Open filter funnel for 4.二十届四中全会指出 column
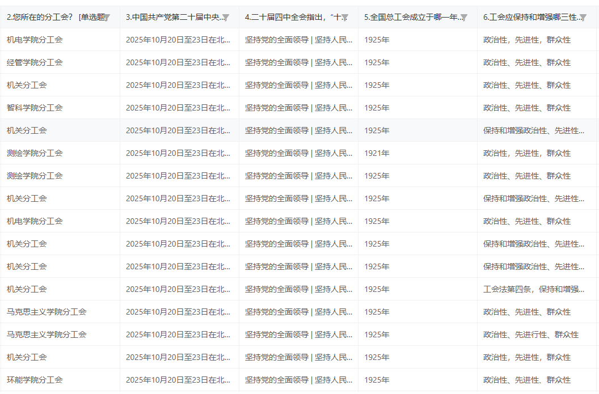The width and height of the screenshot is (599, 394). [345, 18]
